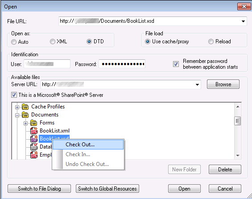Click the file tree scroll up arrow
The height and width of the screenshot is (199, 252).
pyautogui.click(x=238, y=107)
